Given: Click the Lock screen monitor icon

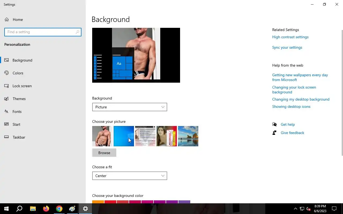Looking at the screenshot, I should tap(7, 86).
